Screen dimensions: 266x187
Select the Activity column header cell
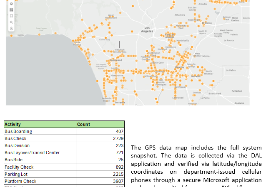pyautogui.click(x=40, y=124)
